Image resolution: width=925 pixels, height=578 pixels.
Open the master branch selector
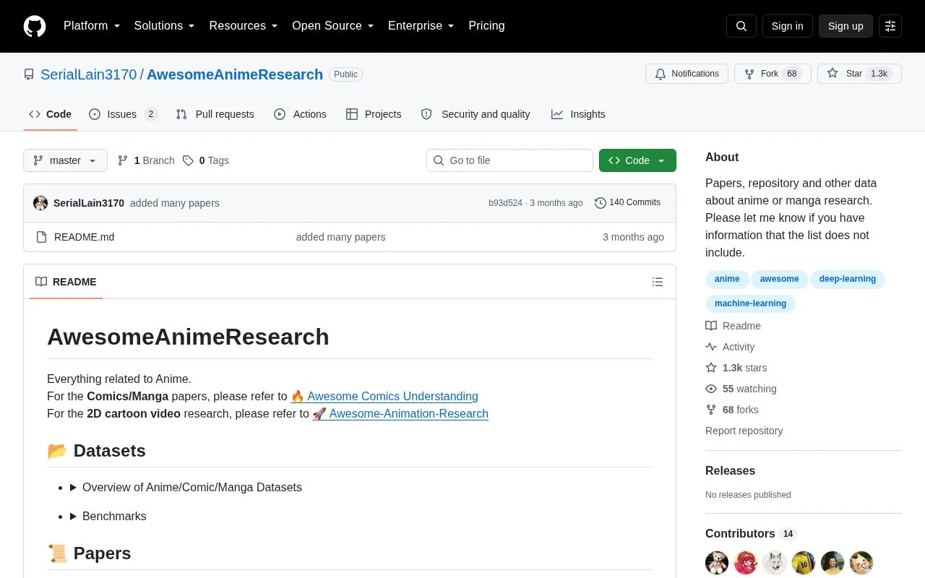click(x=65, y=160)
